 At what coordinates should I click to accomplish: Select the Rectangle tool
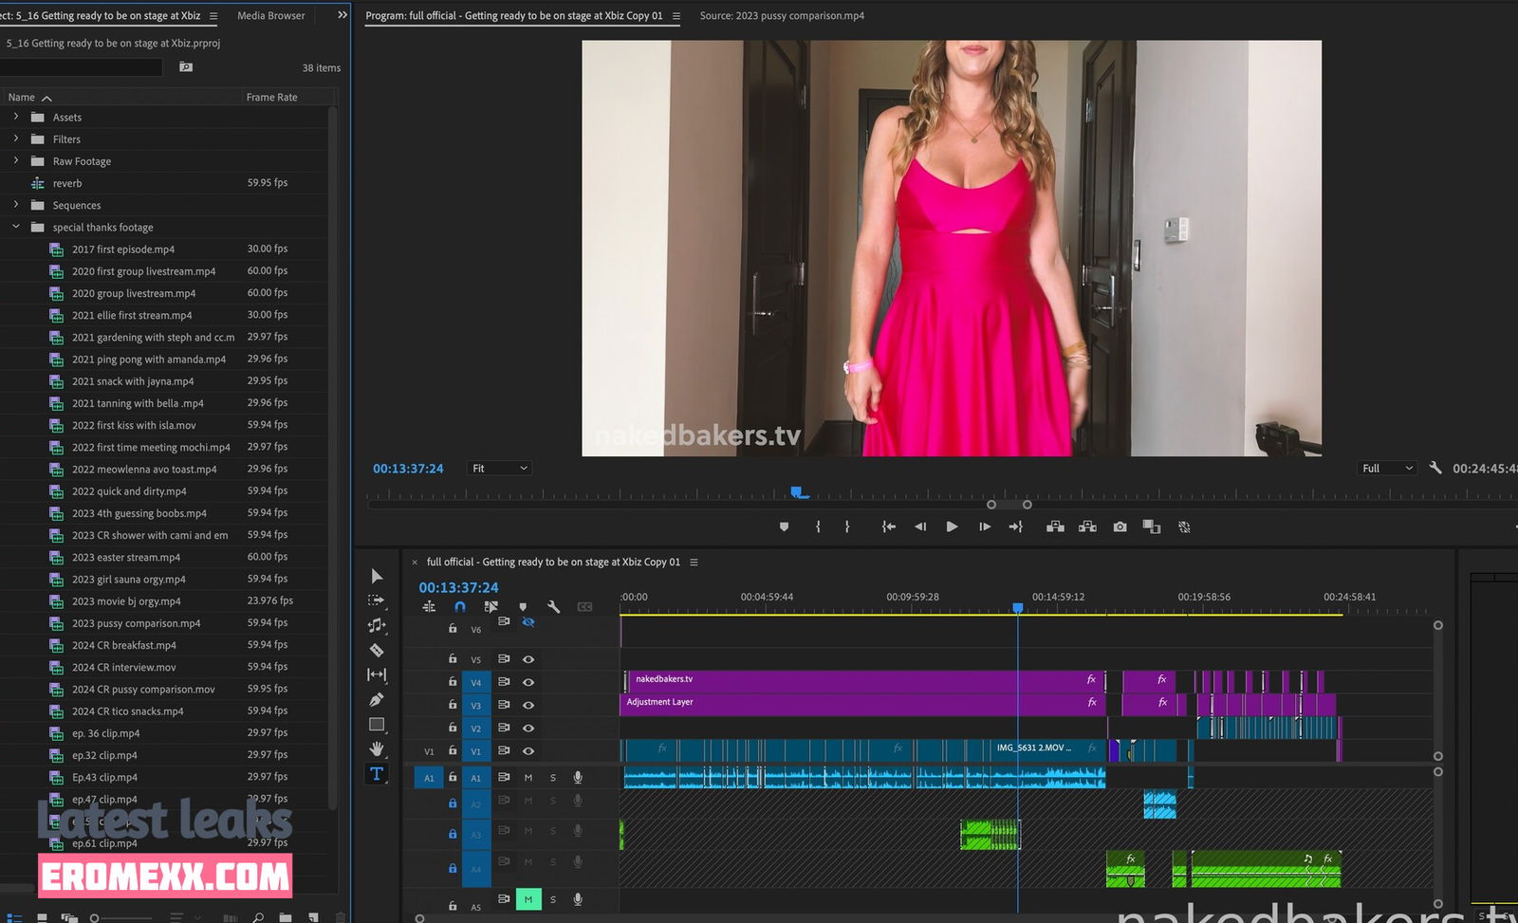tap(377, 724)
